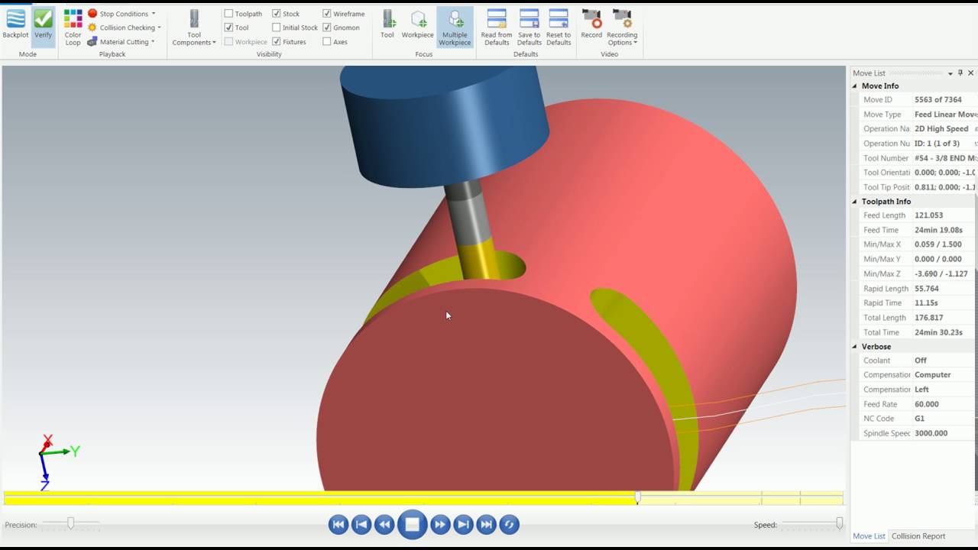Adjust the Precision slider
978x550 pixels.
pos(70,523)
